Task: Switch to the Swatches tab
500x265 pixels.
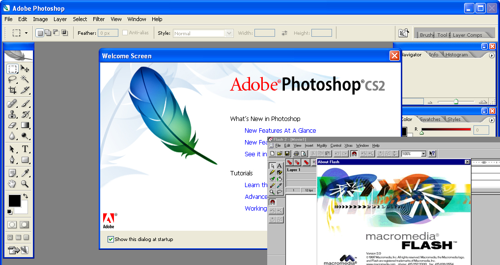Action: click(x=430, y=120)
